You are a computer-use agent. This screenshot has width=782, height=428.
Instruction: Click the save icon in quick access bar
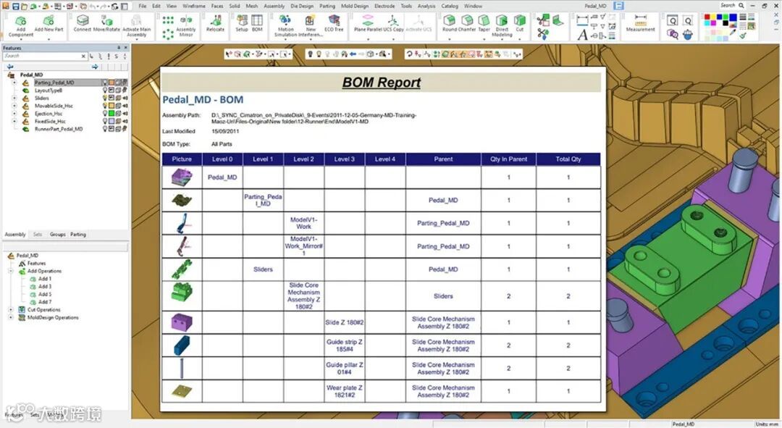pyautogui.click(x=15, y=6)
